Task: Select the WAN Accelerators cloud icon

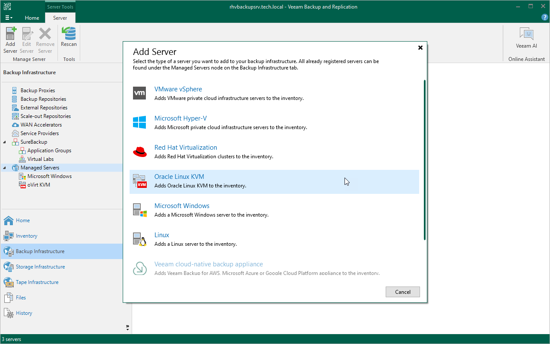Action: click(x=15, y=125)
